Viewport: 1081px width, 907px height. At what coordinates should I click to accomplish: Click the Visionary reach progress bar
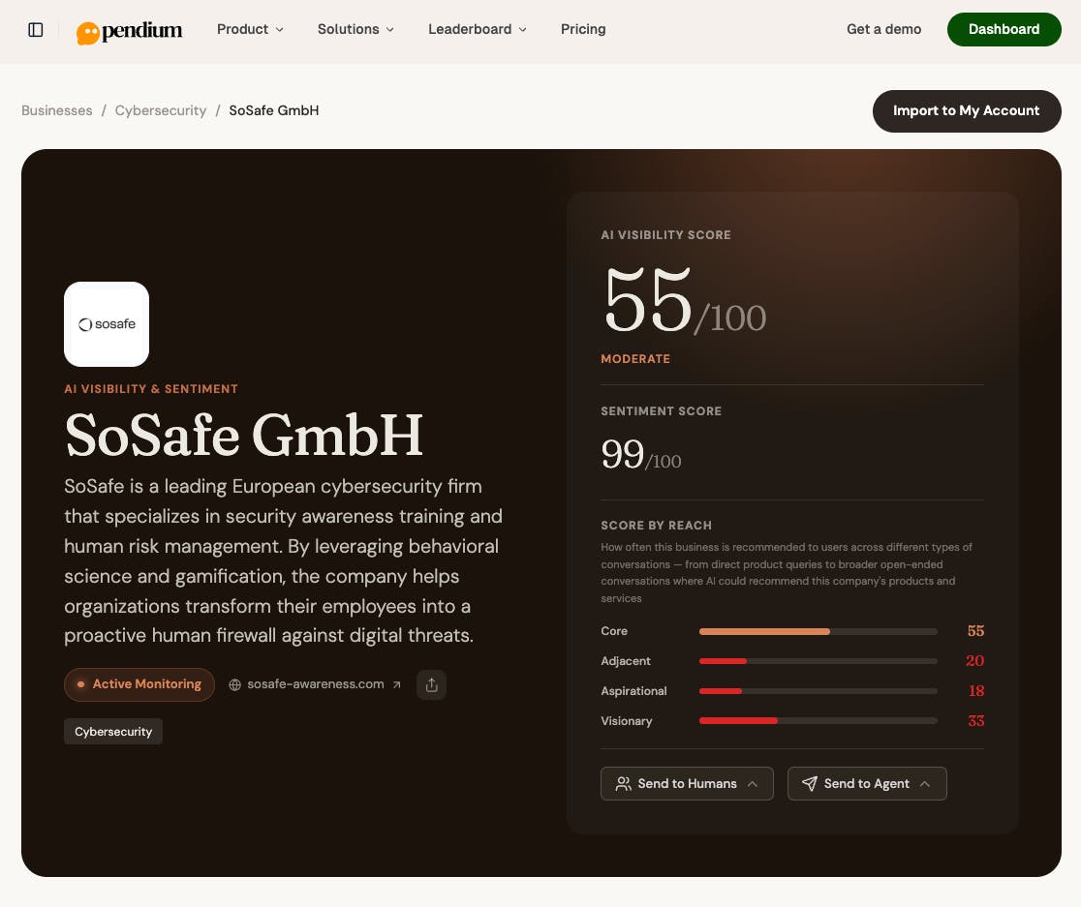point(818,721)
